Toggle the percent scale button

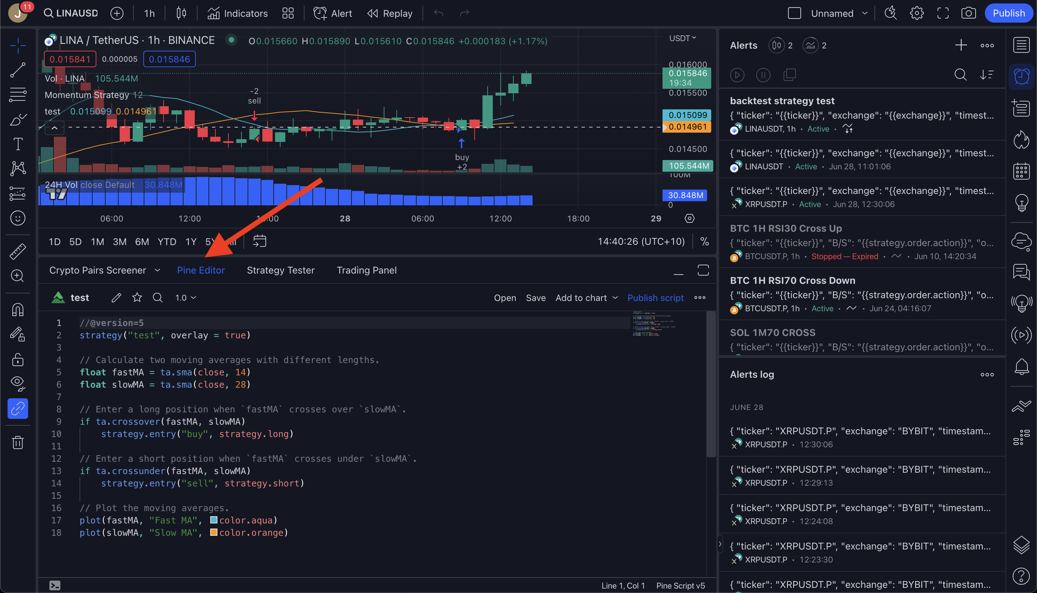click(x=704, y=242)
